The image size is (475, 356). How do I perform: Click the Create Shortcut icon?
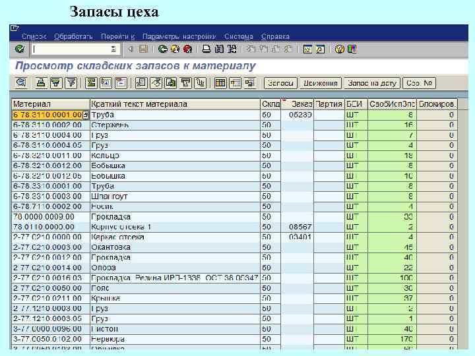(x=320, y=49)
